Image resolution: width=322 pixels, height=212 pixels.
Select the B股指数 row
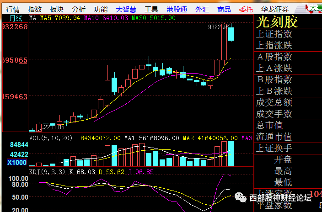pos(288,80)
